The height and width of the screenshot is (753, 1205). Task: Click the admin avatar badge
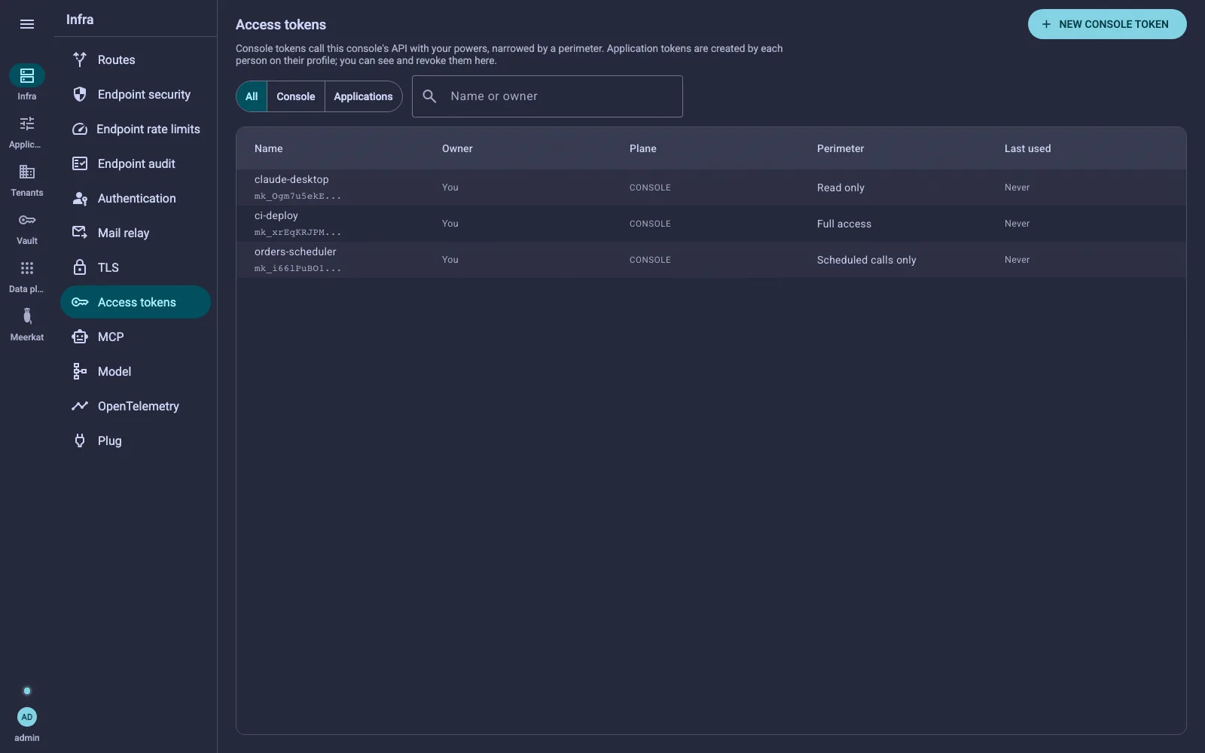27,717
